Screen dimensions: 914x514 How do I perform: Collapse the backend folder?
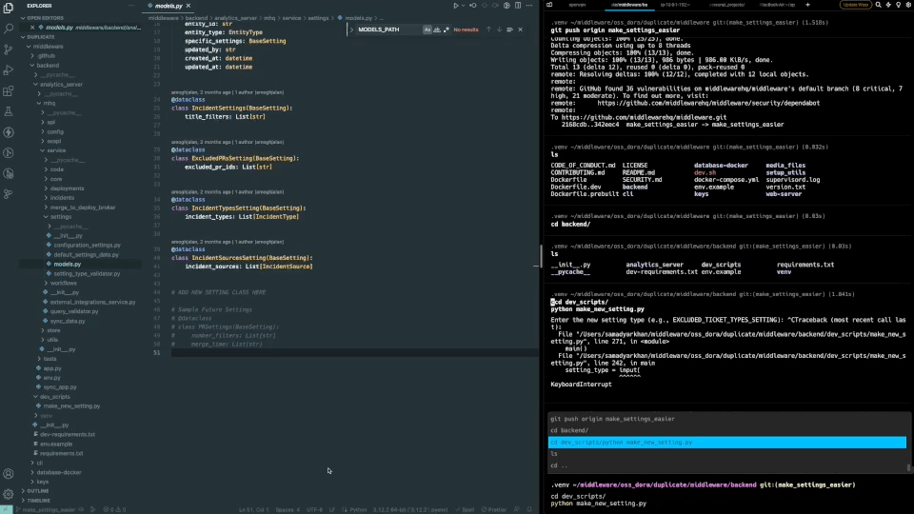(x=48, y=66)
